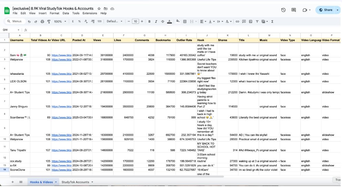Image resolution: width=342 pixels, height=187 pixels.
Task: Toggle italic formatting
Action: [x=156, y=21]
